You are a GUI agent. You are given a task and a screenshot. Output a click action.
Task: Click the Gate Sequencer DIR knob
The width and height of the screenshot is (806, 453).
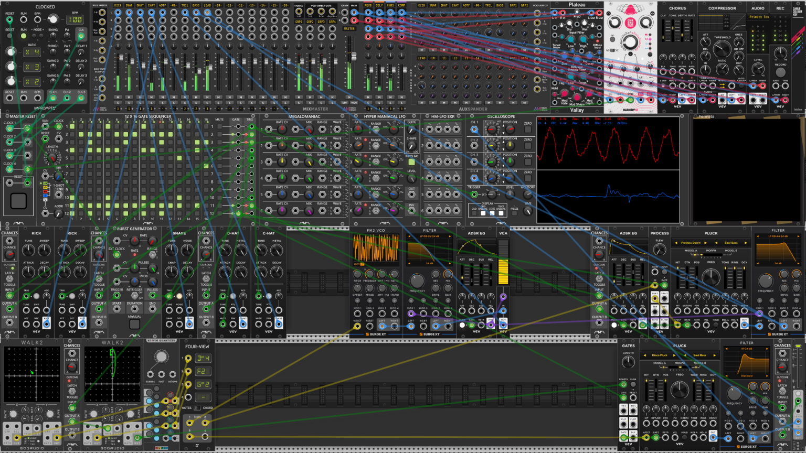coord(59,177)
